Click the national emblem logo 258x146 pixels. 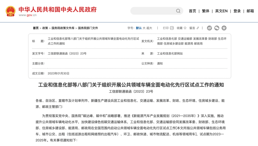[11, 11]
